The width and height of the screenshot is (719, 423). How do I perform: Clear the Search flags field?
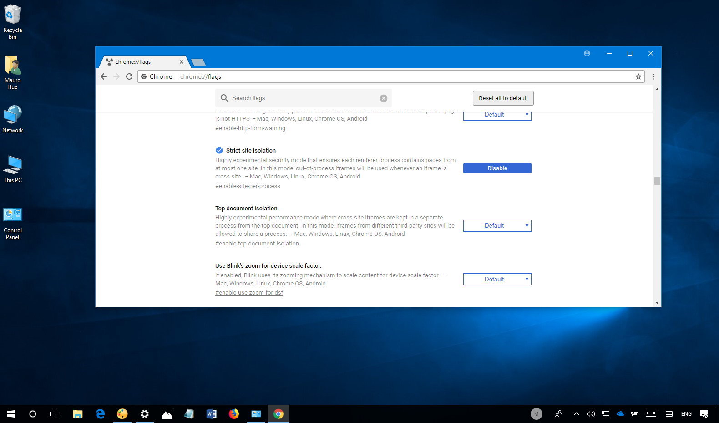click(384, 98)
